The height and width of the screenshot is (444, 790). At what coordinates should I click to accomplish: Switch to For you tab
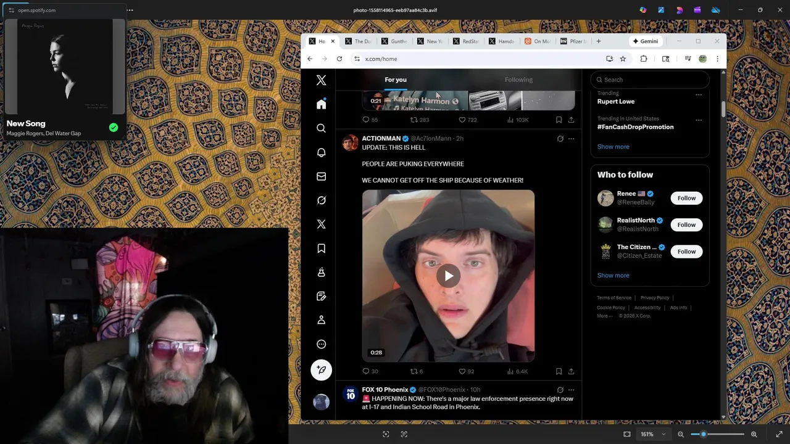pos(396,80)
